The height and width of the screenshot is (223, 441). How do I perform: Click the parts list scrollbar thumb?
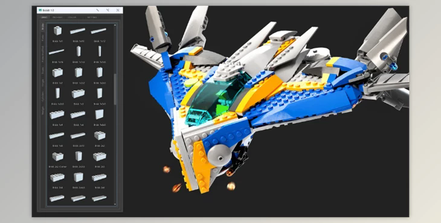click(115, 89)
